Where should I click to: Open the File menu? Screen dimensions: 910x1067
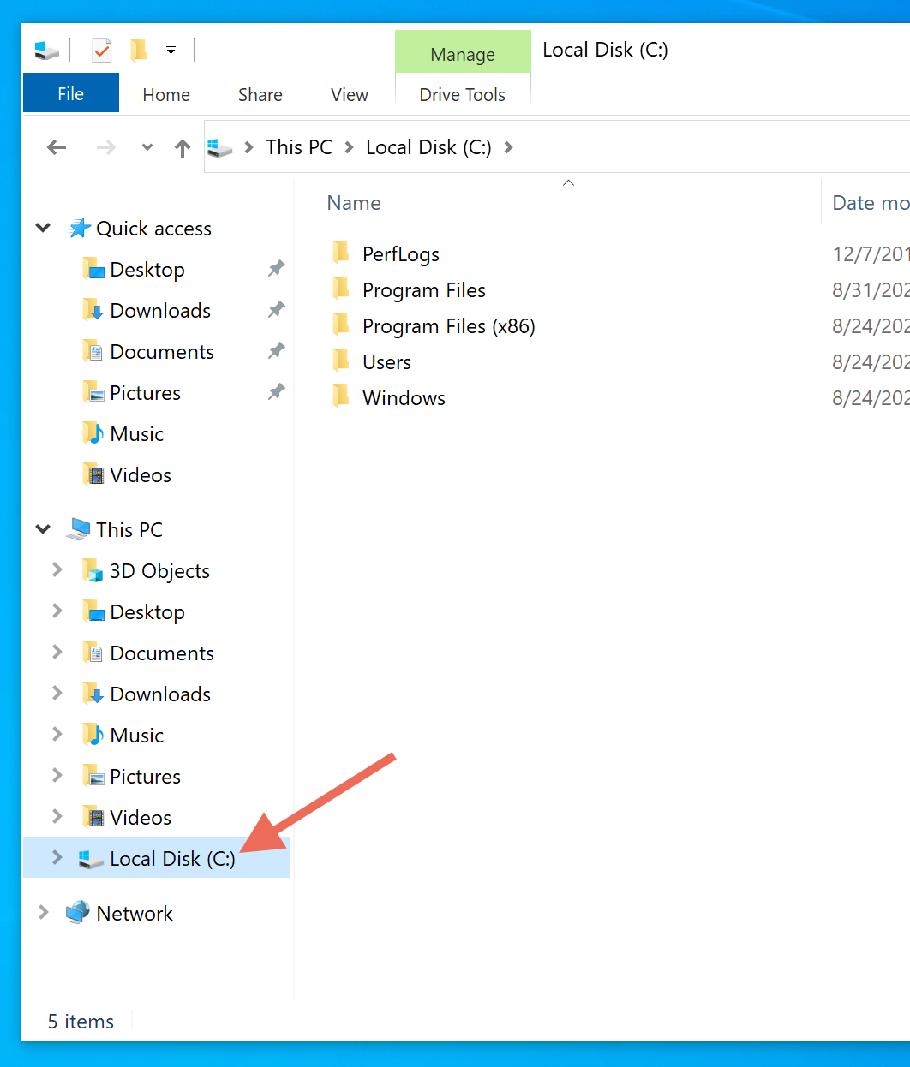tap(71, 93)
